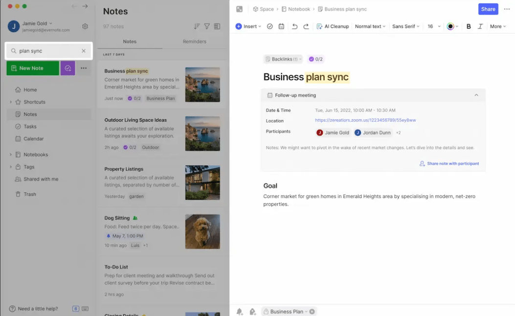Click the green New Note button
Screen dimensions: 515x316
click(33, 68)
